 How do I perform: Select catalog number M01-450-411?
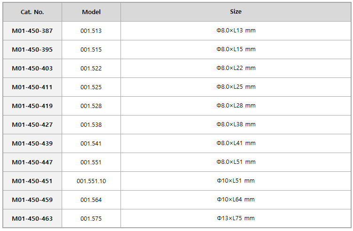(32, 87)
